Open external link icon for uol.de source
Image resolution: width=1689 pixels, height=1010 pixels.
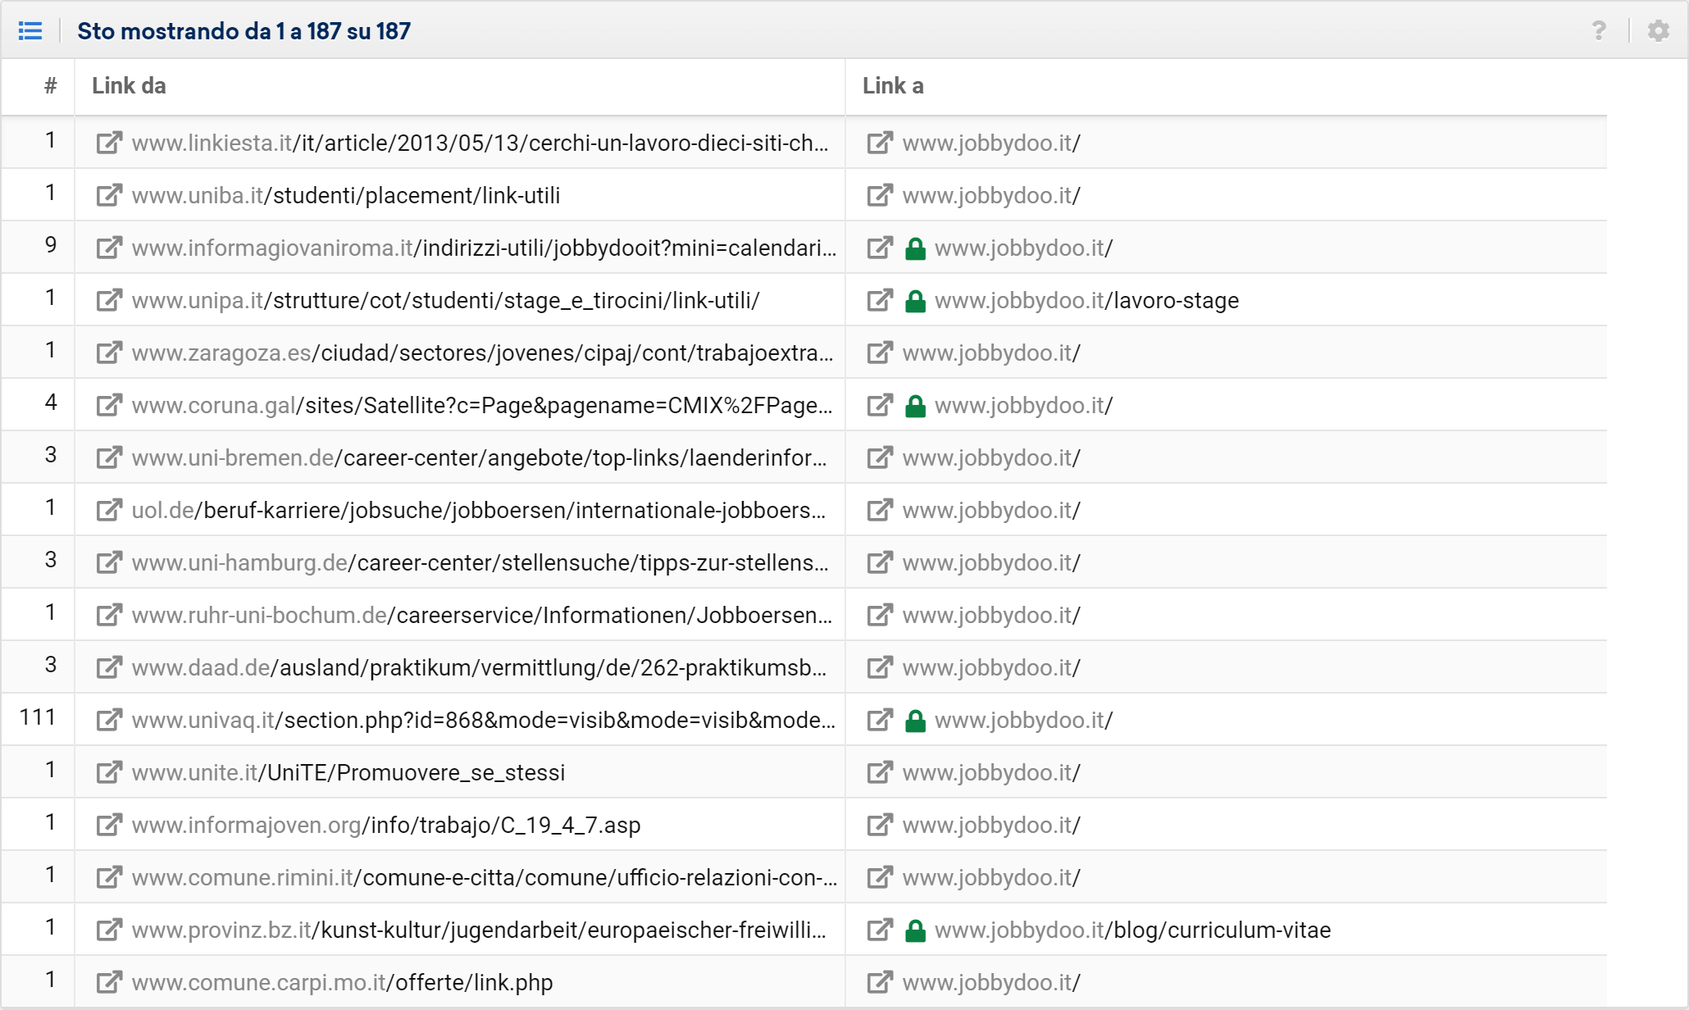[x=109, y=510]
